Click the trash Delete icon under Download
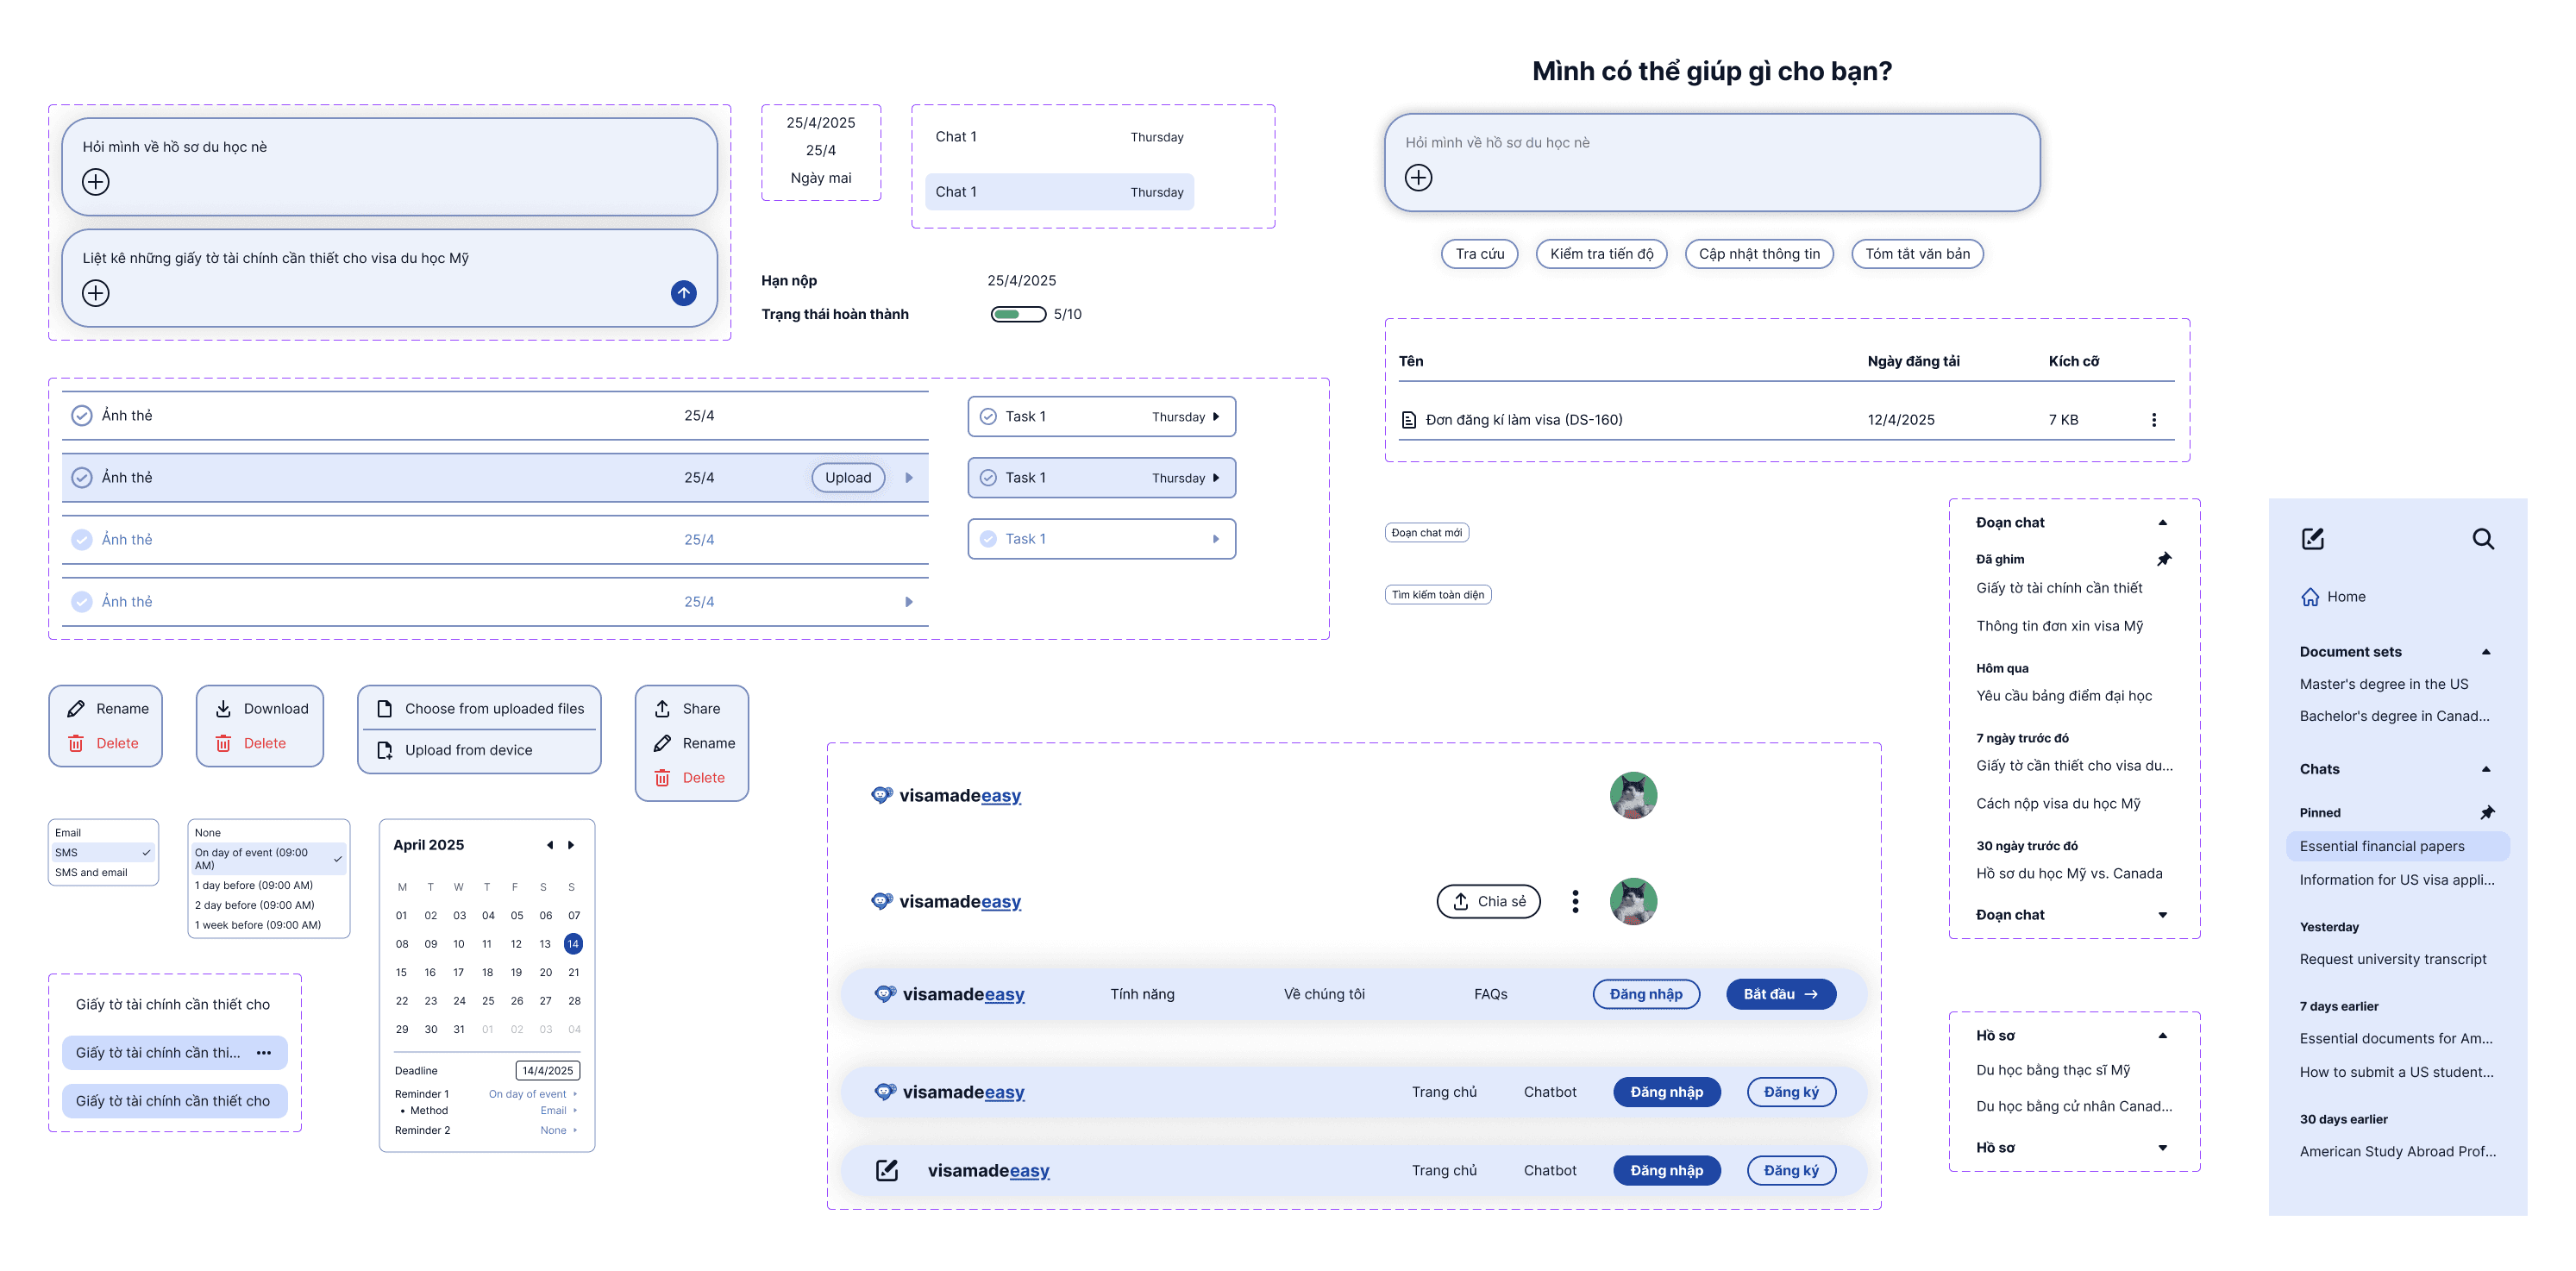Viewport: 2576px width, 1271px height. (223, 744)
